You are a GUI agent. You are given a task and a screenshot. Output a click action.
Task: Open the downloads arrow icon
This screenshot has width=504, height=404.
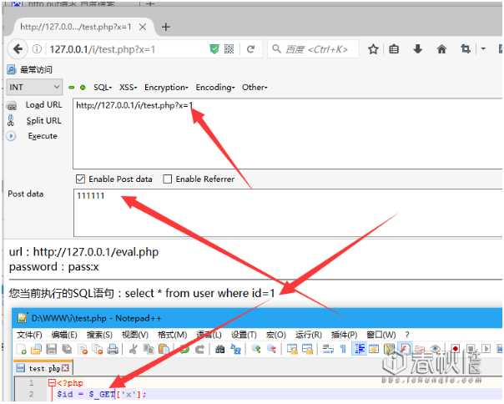pyautogui.click(x=417, y=49)
